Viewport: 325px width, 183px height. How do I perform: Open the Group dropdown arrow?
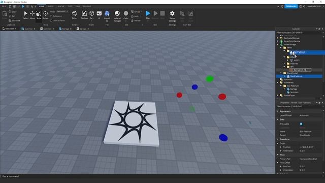[142, 12]
